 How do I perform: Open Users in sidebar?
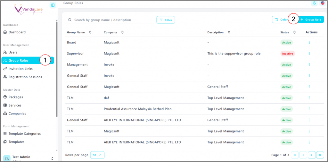pyautogui.click(x=13, y=52)
